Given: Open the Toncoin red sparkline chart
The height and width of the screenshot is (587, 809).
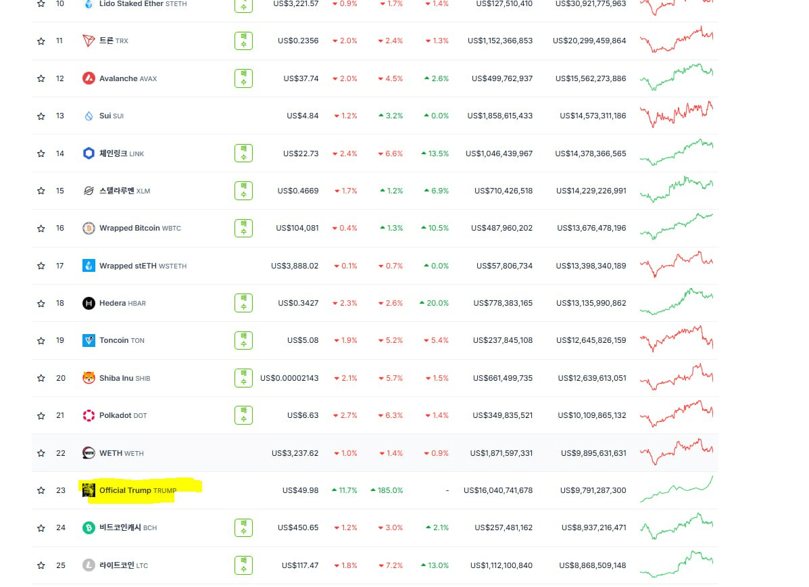Looking at the screenshot, I should coord(677,339).
